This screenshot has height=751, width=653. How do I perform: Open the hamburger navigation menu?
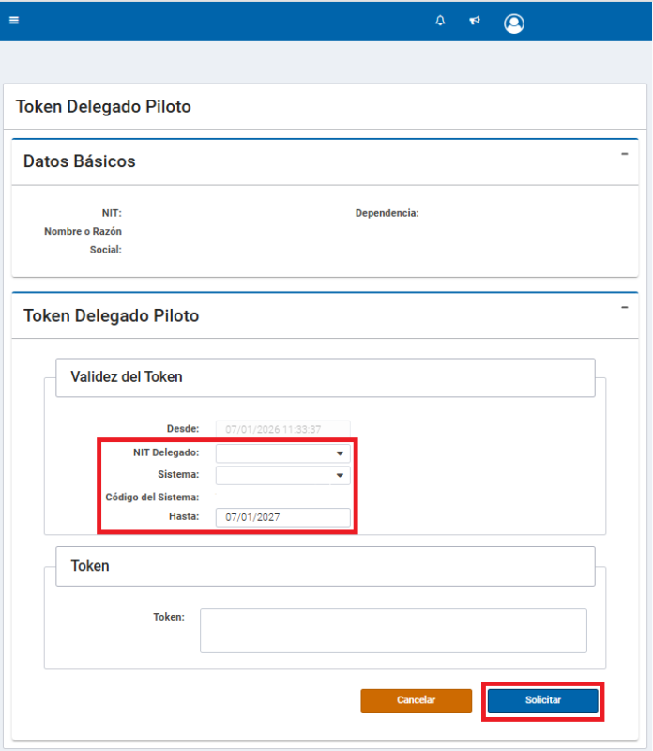tap(13, 21)
